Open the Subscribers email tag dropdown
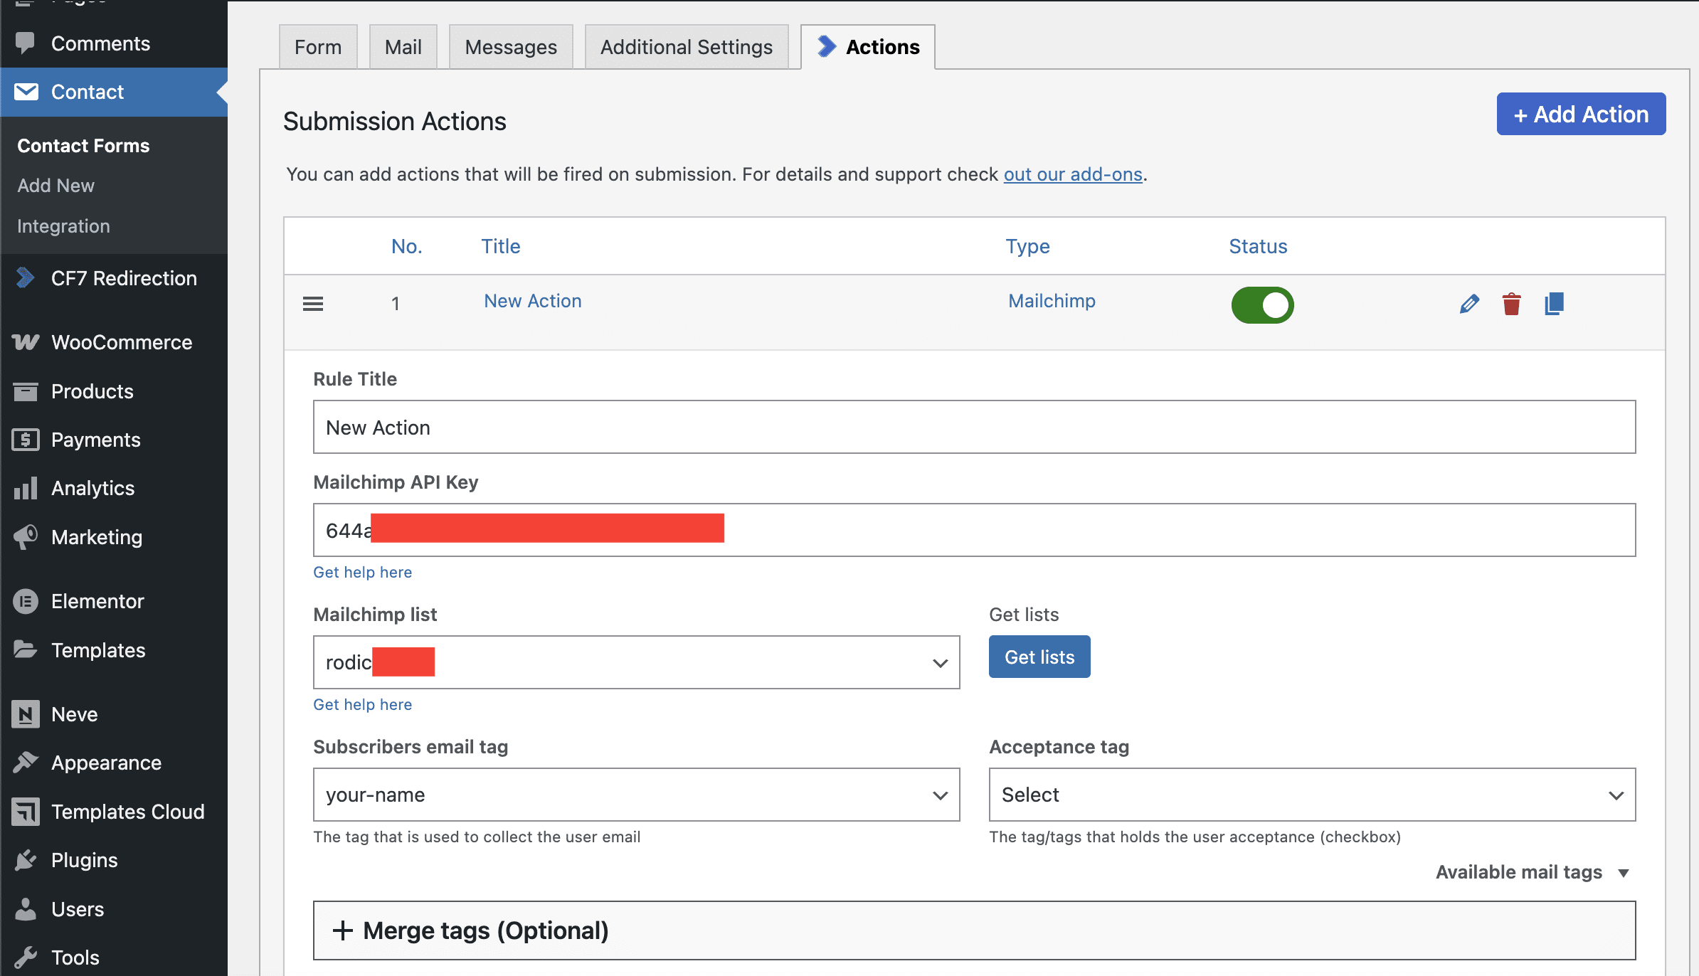Viewport: 1699px width, 976px height. (x=636, y=795)
